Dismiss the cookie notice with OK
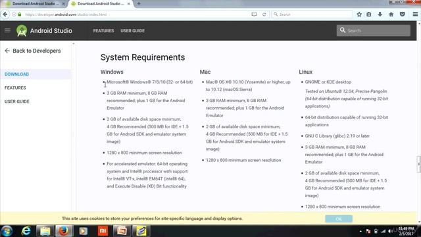The image size is (421, 237). [339, 219]
